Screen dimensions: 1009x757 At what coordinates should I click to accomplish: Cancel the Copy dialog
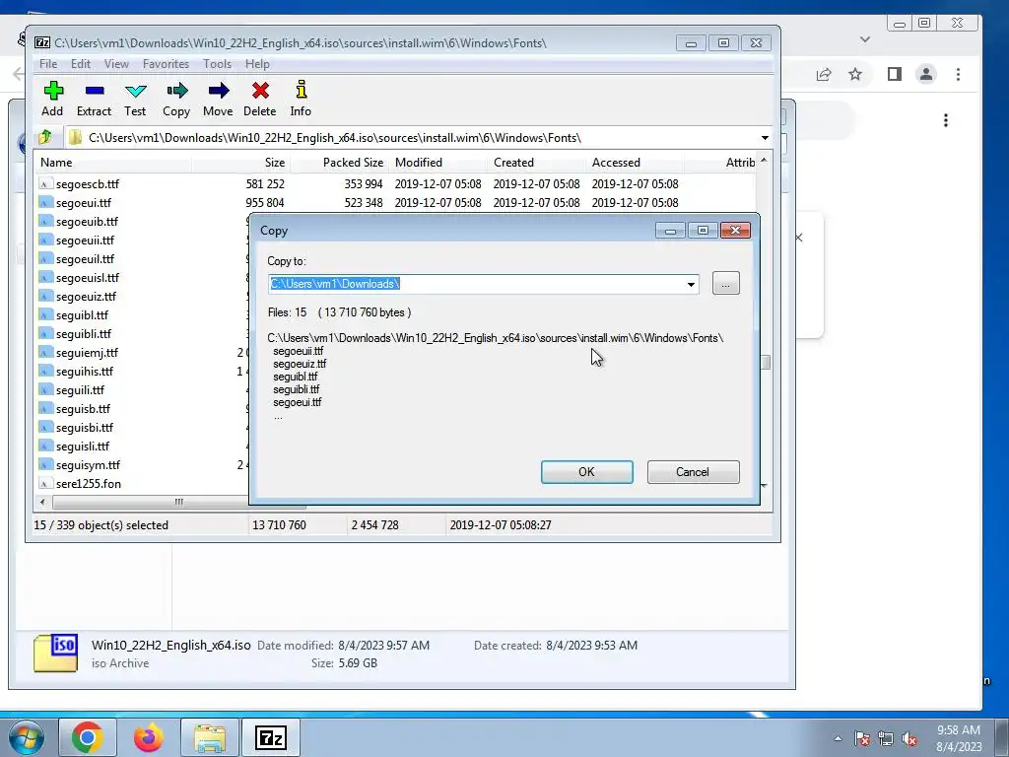point(693,472)
